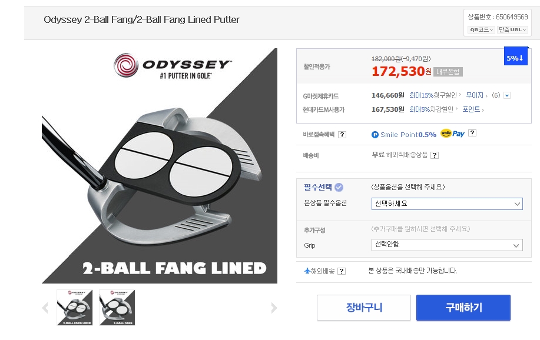Click the 장바구니 cart button
Image resolution: width=540 pixels, height=340 pixels.
[363, 308]
